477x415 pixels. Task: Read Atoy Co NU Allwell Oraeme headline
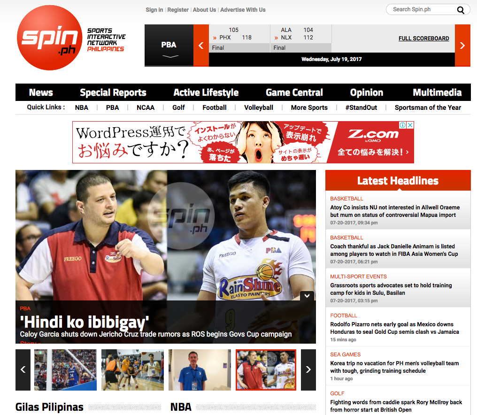395,211
